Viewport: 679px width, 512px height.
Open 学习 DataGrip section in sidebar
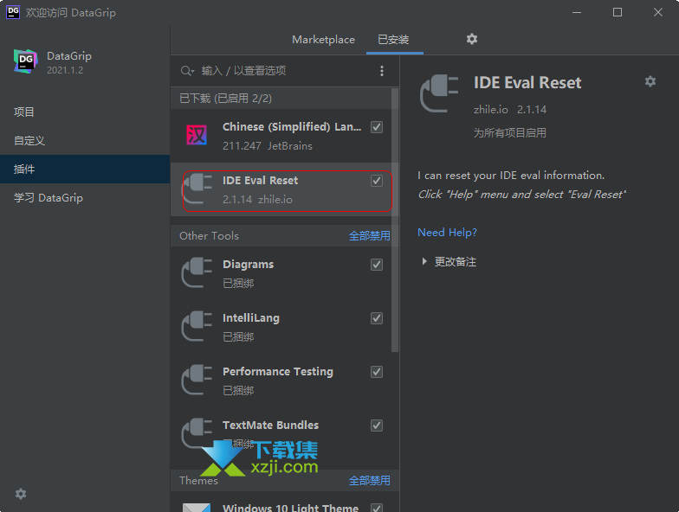click(x=85, y=197)
